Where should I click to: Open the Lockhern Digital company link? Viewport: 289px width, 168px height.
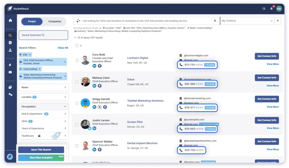[x=137, y=58]
